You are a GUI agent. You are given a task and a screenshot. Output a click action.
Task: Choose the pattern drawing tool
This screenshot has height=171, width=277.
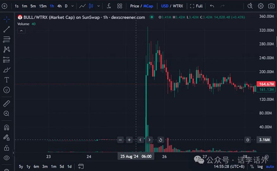pos(7,49)
